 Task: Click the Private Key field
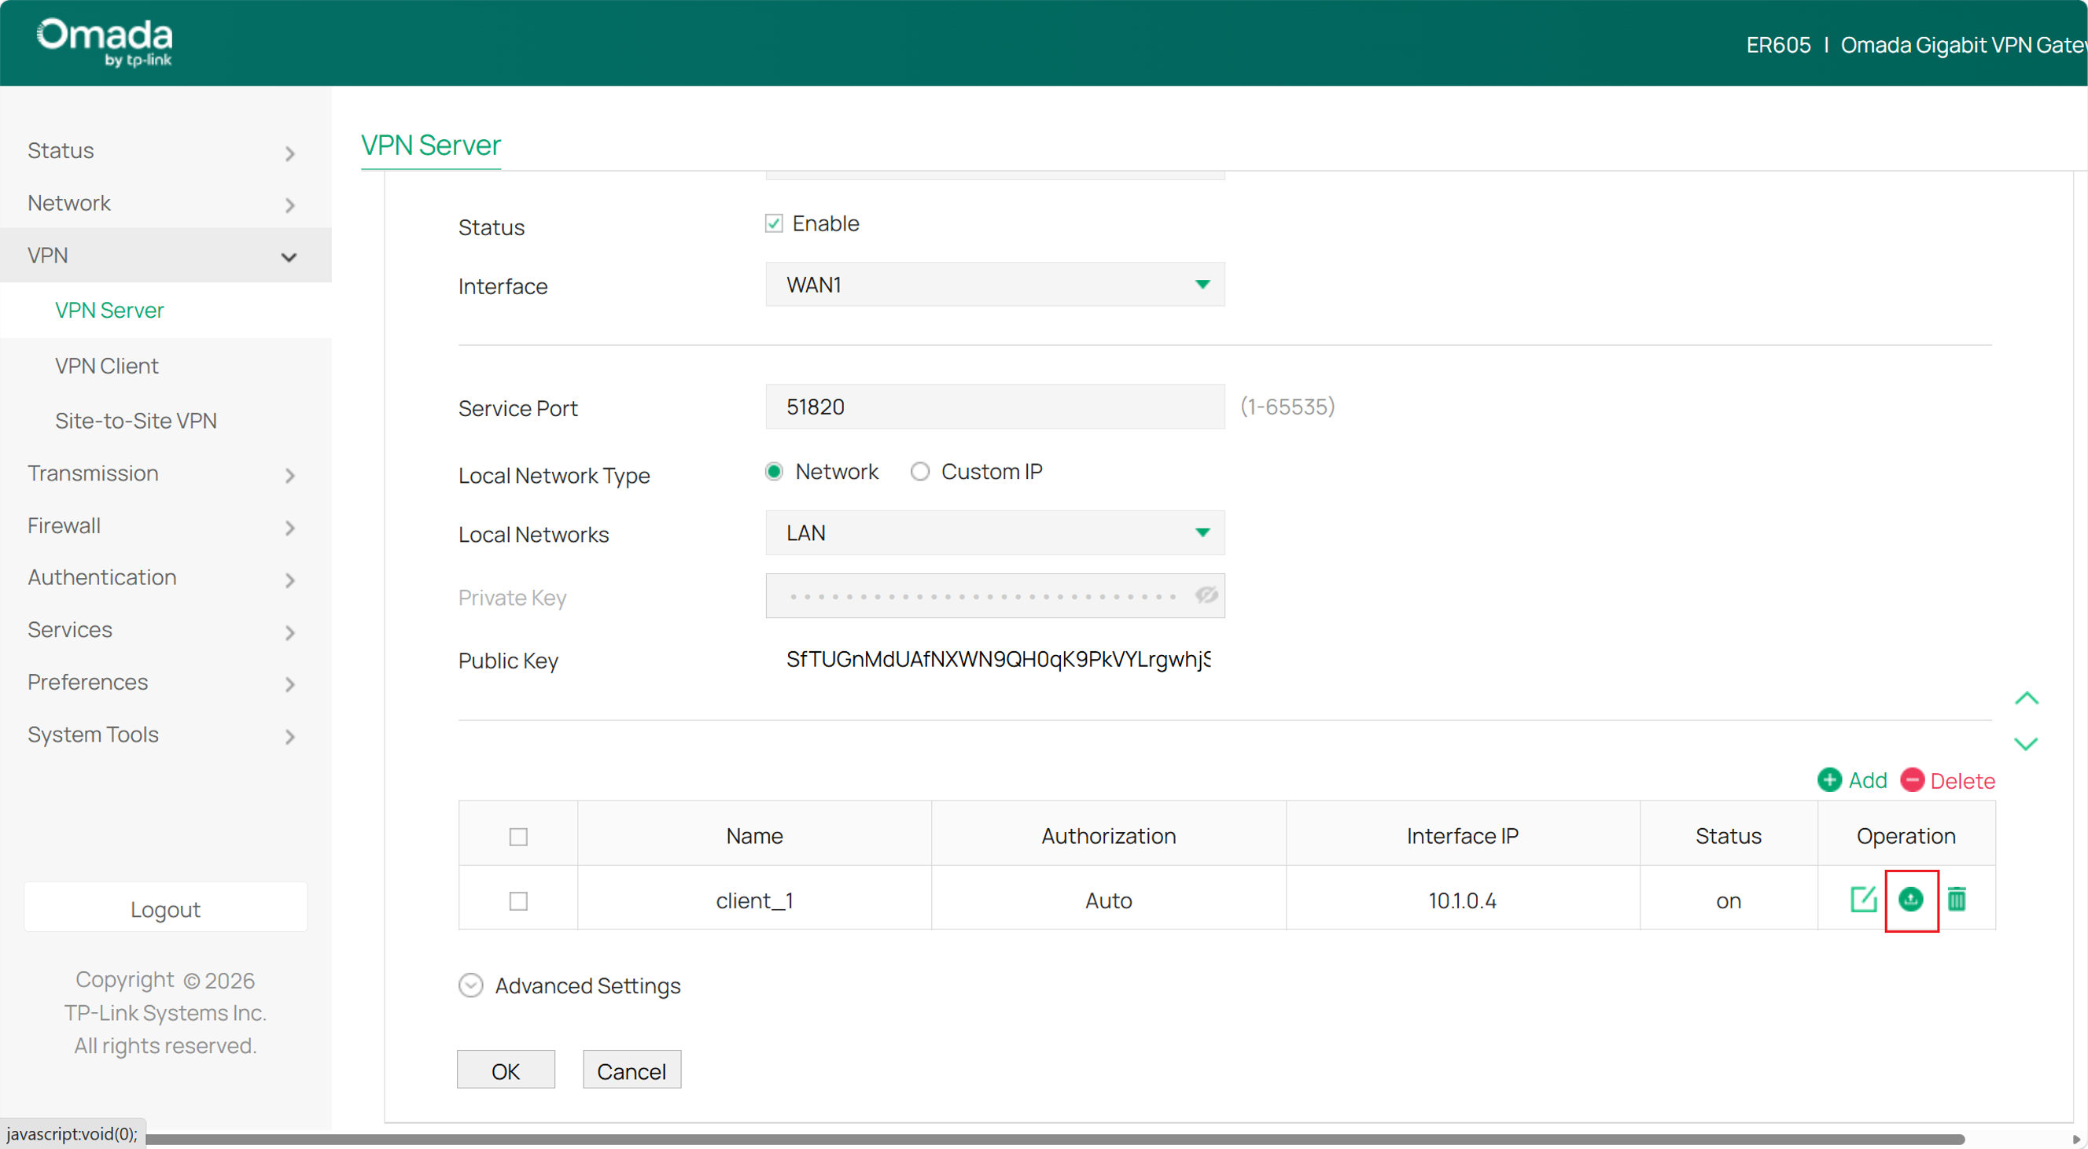[995, 596]
